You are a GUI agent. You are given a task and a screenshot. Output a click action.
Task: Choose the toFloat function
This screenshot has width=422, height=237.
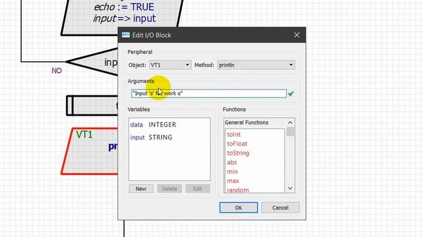point(237,144)
